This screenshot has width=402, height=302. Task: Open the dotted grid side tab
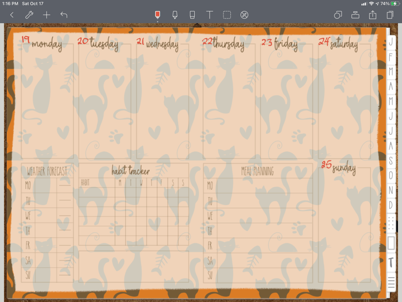[391, 224]
